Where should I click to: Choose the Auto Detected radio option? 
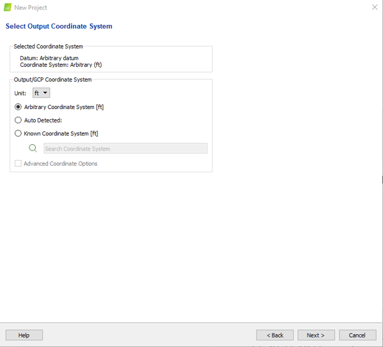[19, 120]
